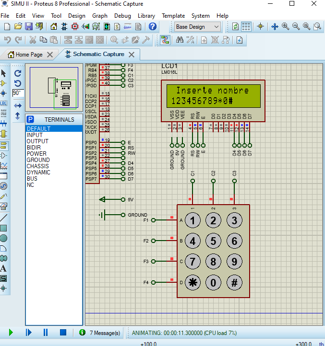
Task: Click the New Project icon
Action: pyautogui.click(x=7, y=27)
